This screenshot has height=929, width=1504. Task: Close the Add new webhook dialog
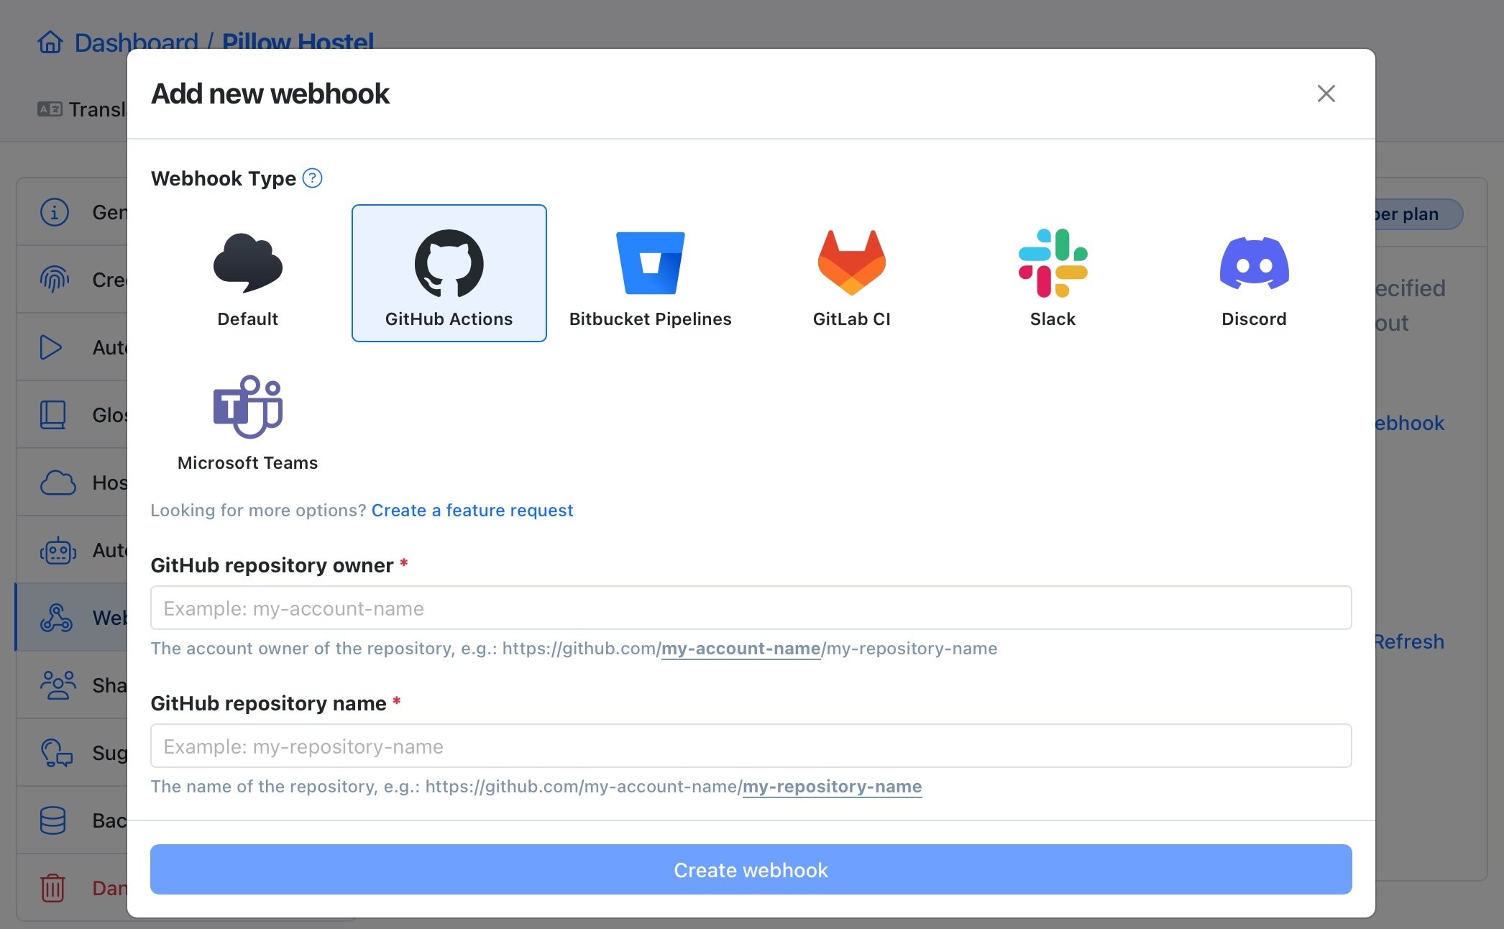click(x=1326, y=93)
